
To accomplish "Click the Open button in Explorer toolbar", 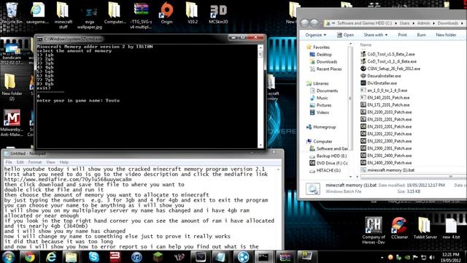I will [345, 35].
